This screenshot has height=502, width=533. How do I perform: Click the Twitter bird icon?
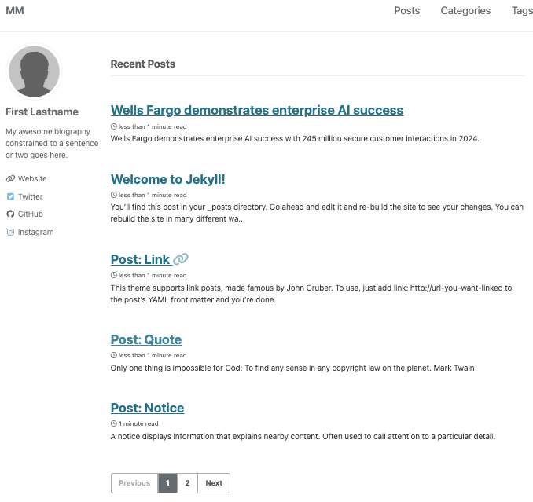pos(10,196)
